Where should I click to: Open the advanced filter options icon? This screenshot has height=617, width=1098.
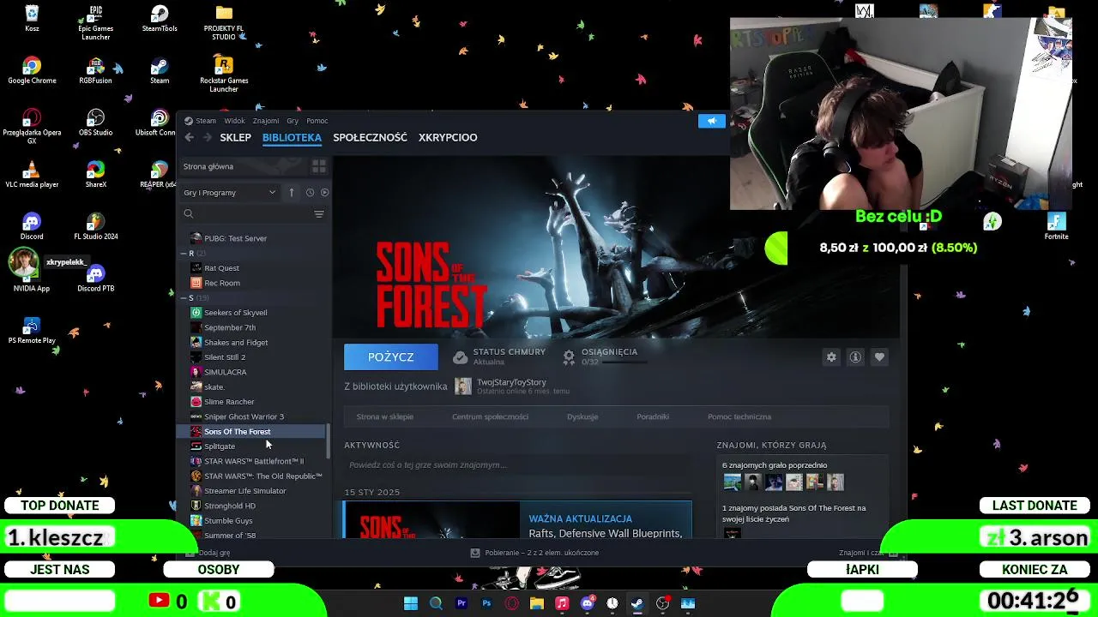(318, 214)
